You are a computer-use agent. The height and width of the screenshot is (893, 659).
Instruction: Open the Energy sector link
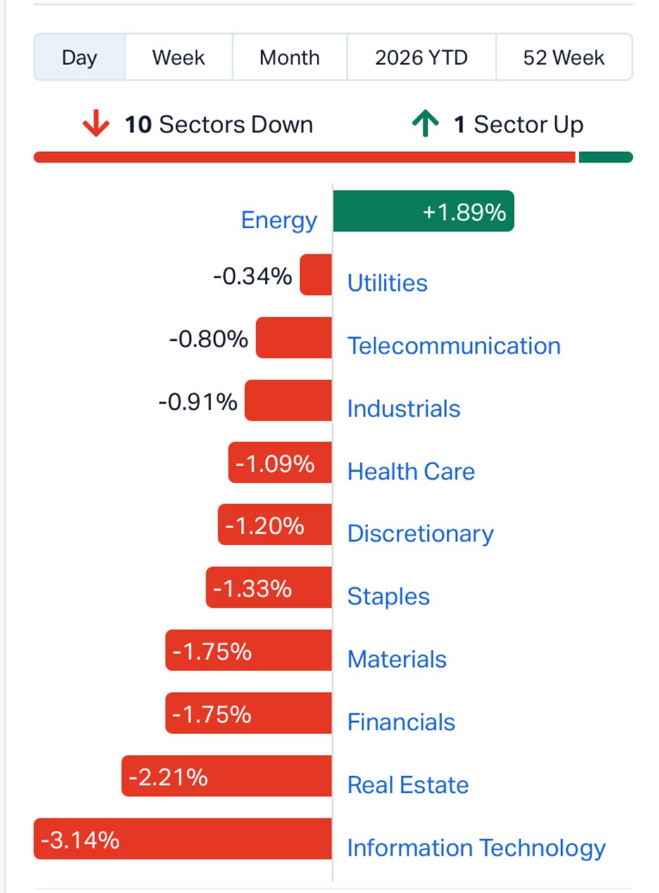279,220
